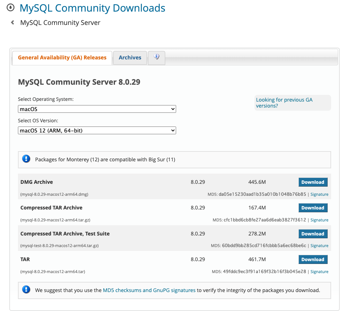Click the Select OS Version label
The width and height of the screenshot is (348, 317).
click(x=38, y=121)
